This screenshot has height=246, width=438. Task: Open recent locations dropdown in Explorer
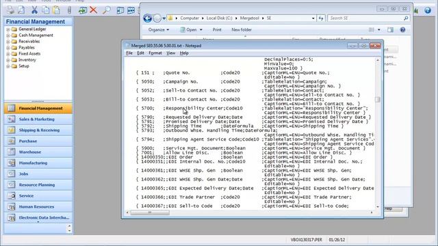pos(164,18)
